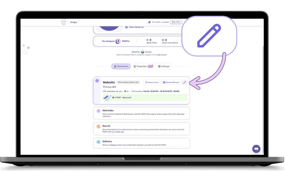
Task: Expand the Delivery distribution section
Action: [x=141, y=143]
